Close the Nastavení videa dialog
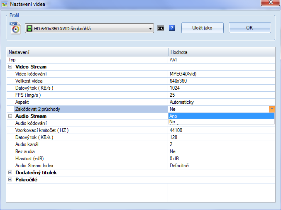 (271, 2)
